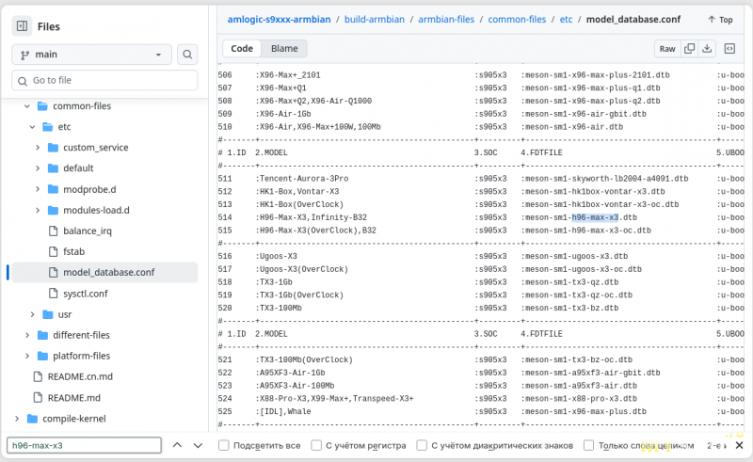Open the symbols panel icon
Viewport: 753px width, 462px height.
point(729,48)
